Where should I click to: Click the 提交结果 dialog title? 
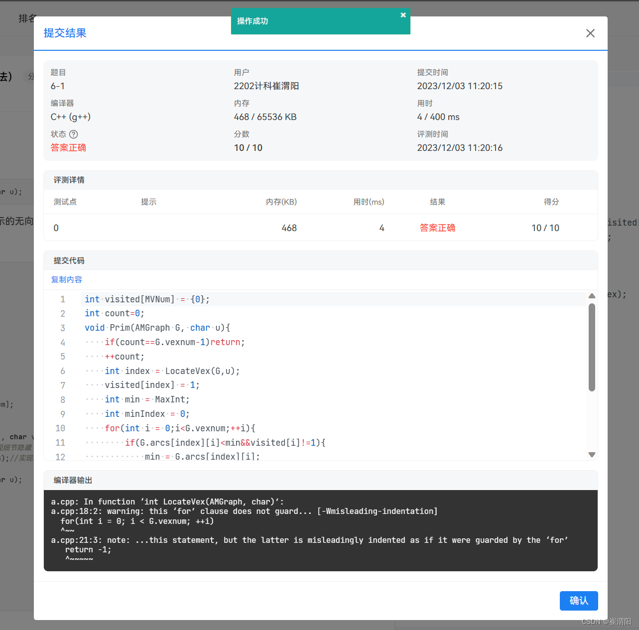65,33
